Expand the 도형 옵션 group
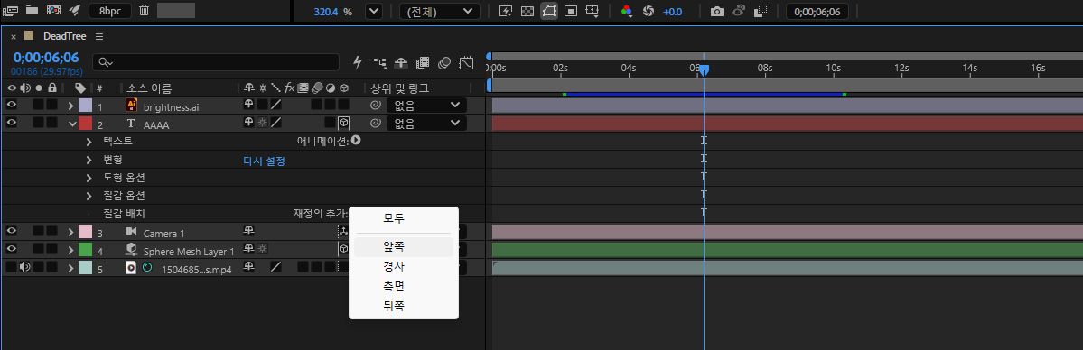 click(89, 178)
